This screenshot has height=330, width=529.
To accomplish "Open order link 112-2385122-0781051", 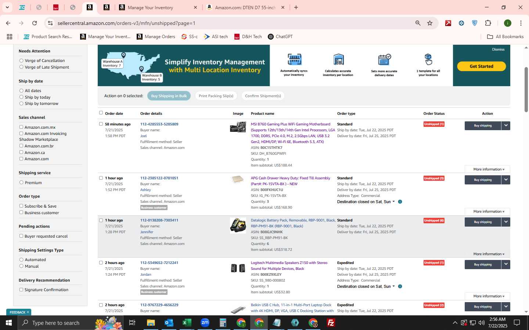I will [159, 178].
